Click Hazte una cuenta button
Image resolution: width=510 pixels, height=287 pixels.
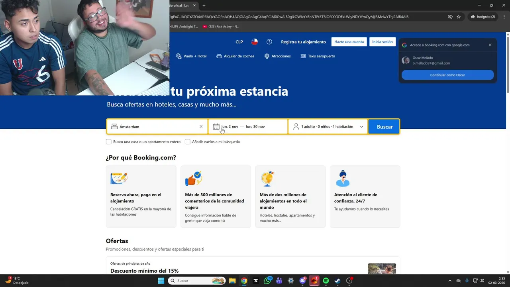tap(349, 42)
